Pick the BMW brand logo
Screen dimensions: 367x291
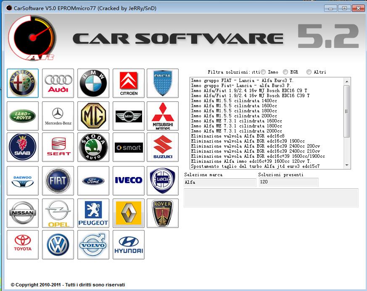click(x=93, y=83)
